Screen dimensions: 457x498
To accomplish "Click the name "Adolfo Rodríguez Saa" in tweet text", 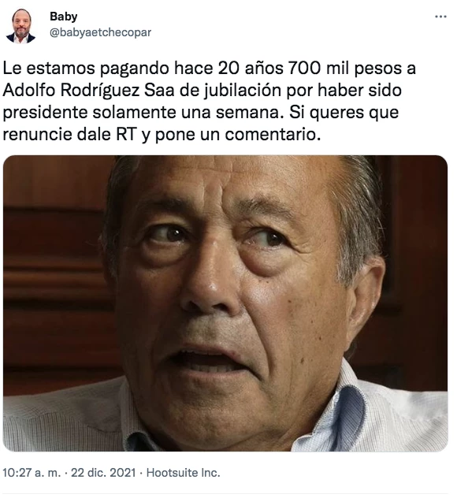I will click(x=88, y=91).
